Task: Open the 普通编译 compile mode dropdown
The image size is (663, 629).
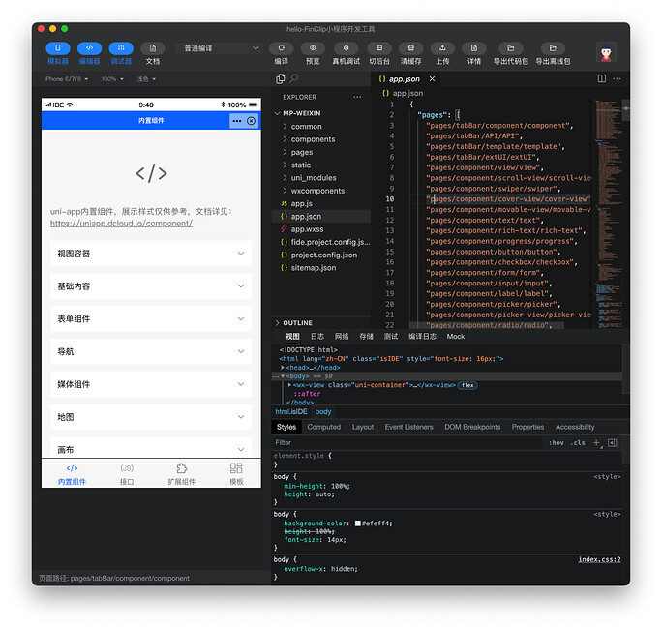Action: point(220,48)
